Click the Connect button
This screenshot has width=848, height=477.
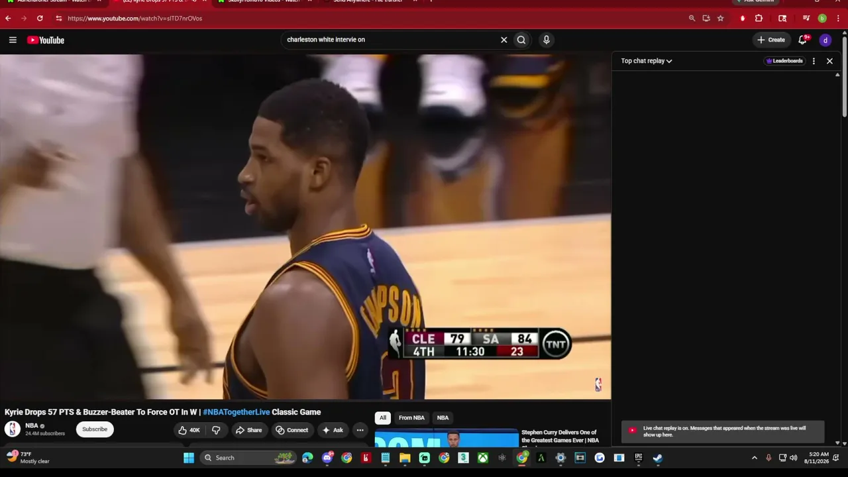[x=292, y=430]
